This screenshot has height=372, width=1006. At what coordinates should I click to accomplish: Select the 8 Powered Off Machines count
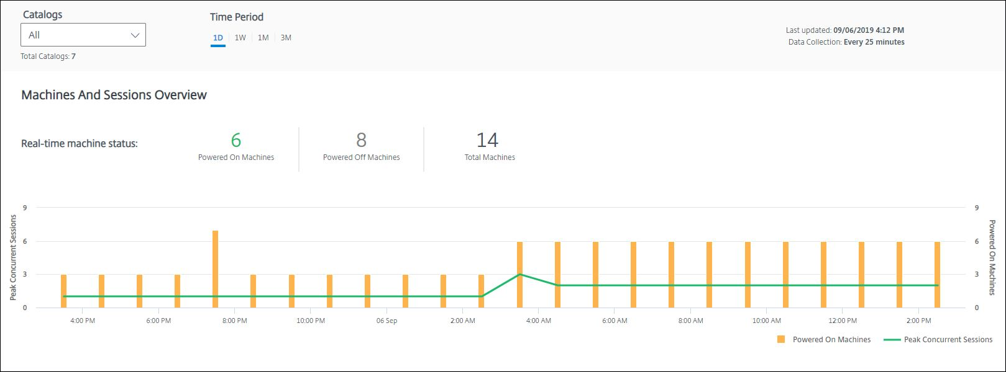[362, 140]
